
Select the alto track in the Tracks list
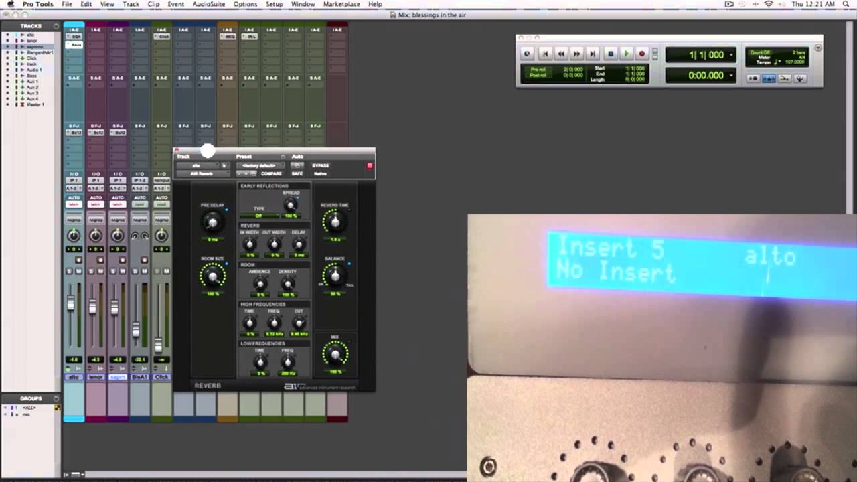pos(30,35)
